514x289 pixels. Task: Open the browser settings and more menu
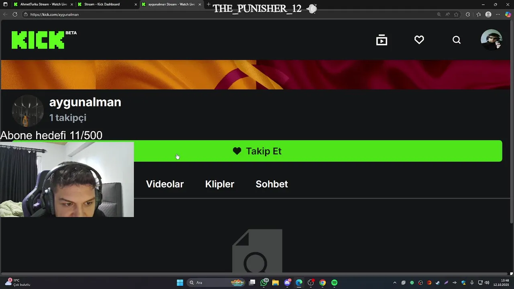(498, 14)
